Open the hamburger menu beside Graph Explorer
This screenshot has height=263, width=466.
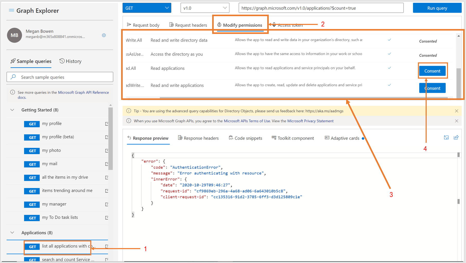coord(11,10)
